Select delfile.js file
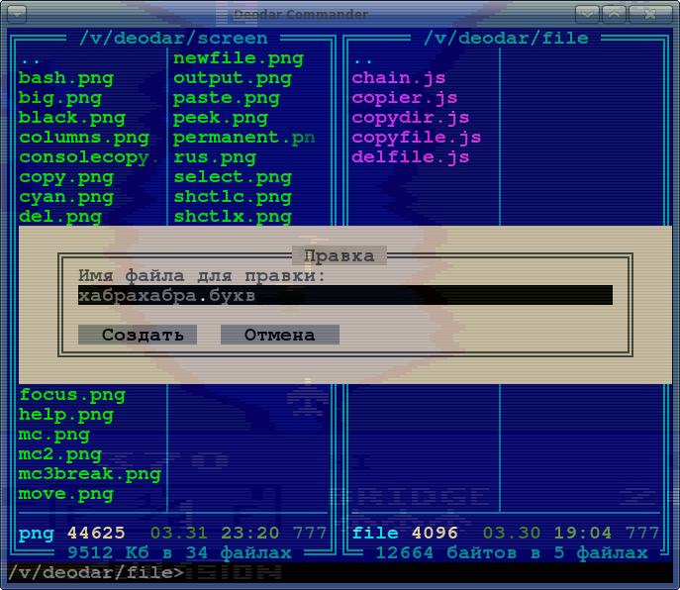680x590 pixels. pyautogui.click(x=411, y=157)
